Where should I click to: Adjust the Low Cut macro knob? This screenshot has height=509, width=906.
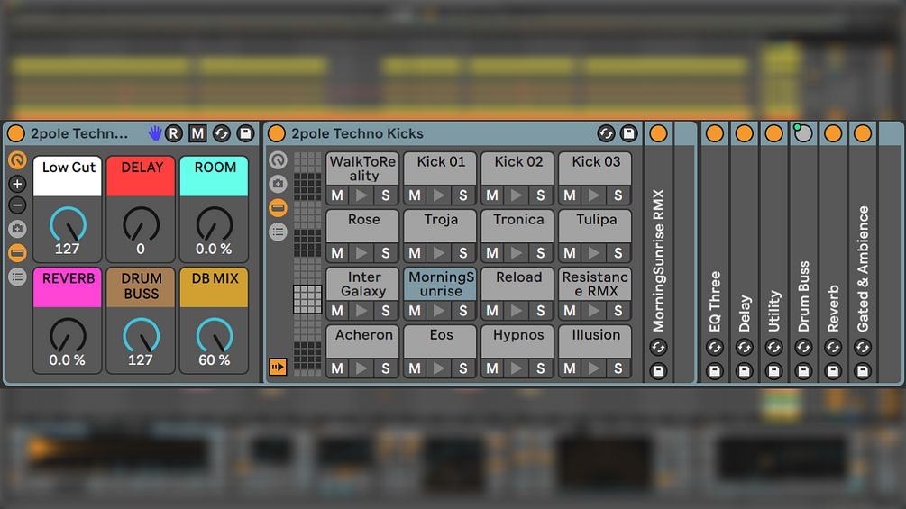[x=68, y=224]
